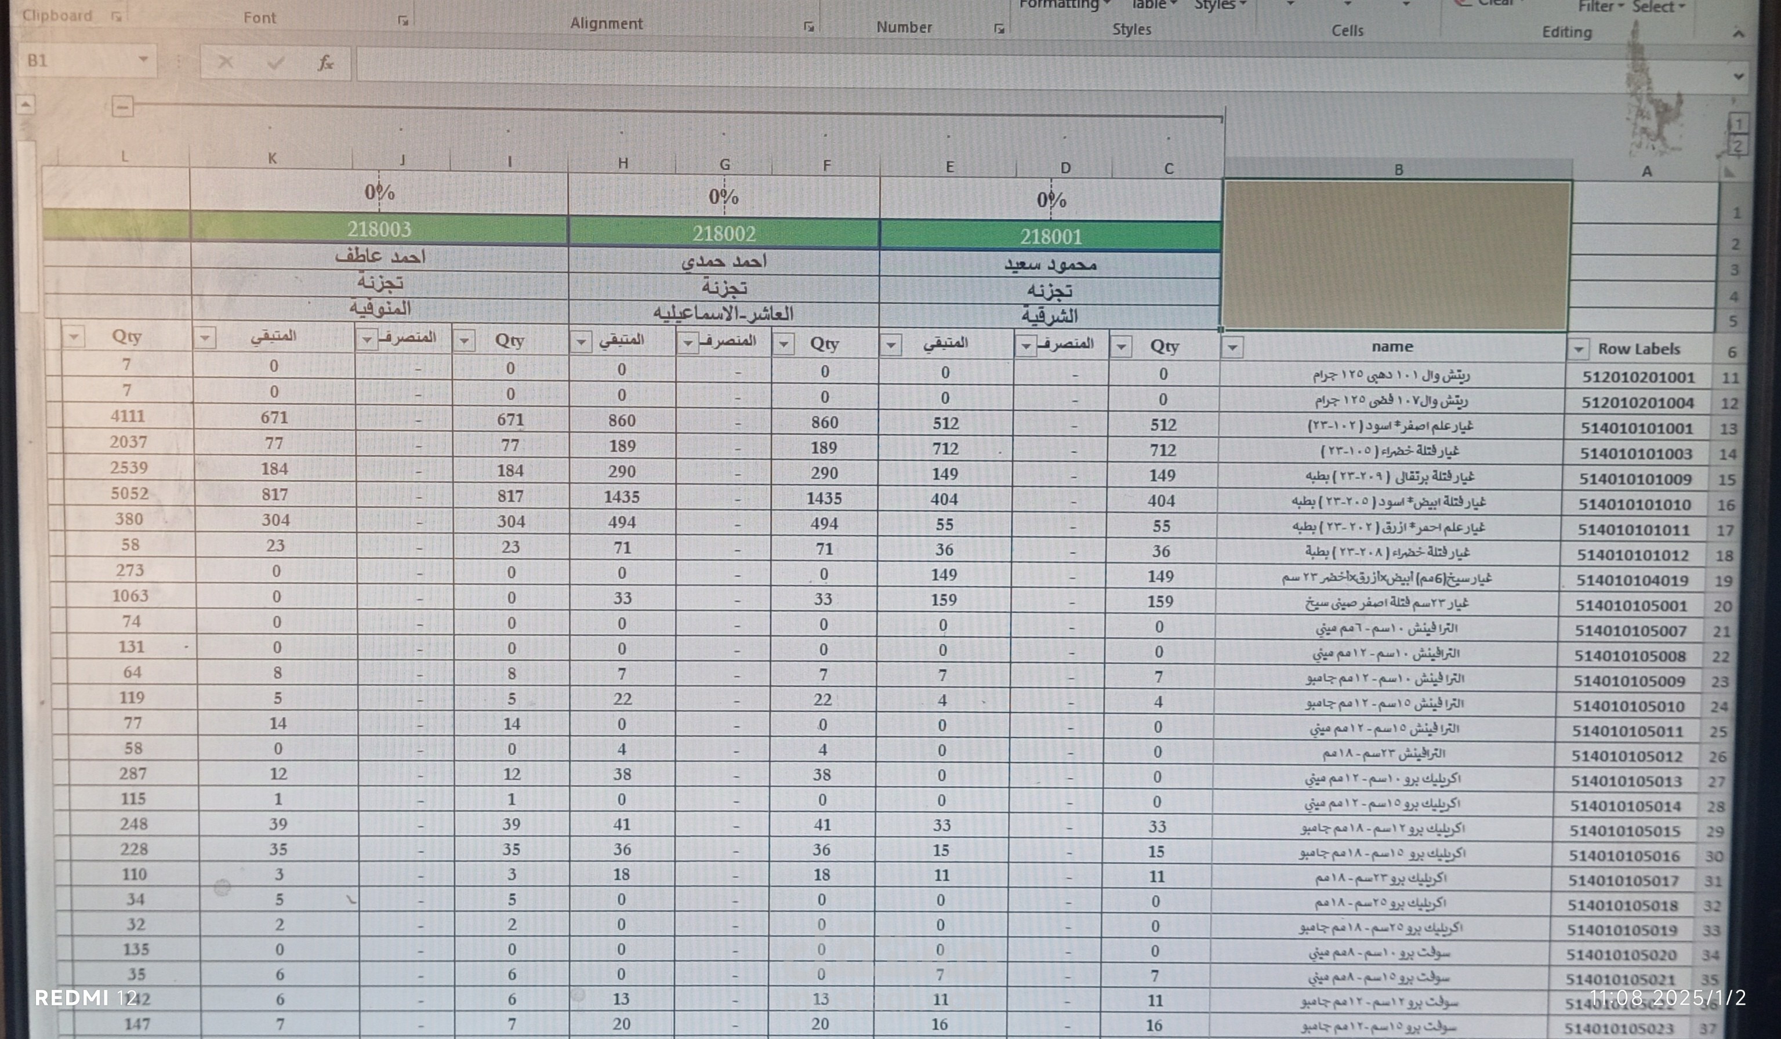This screenshot has width=1781, height=1039.
Task: Open the Filter dropdown in Editing group
Action: pos(1600,6)
